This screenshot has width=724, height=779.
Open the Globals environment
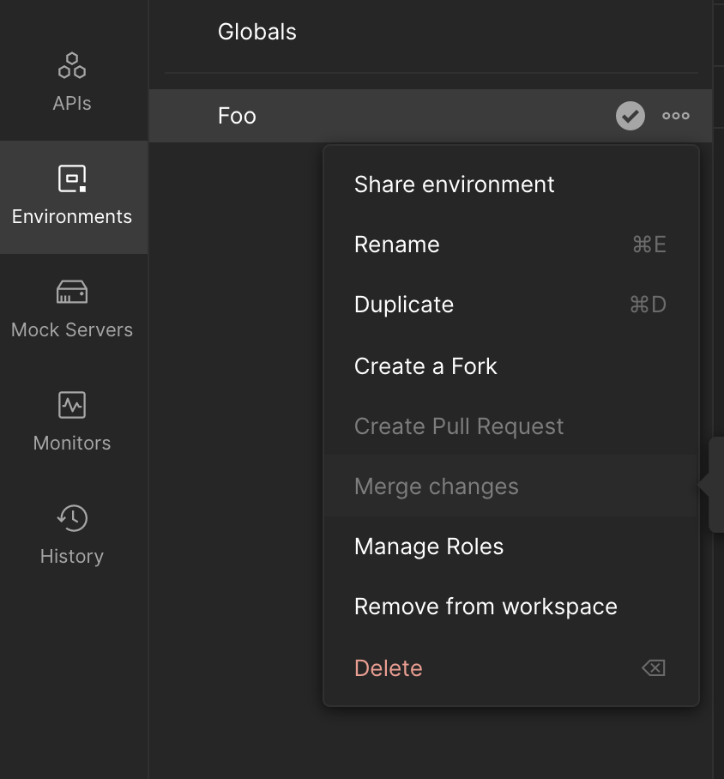point(256,31)
